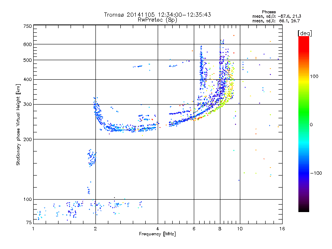332x249 pixels.
Task: Click the 'mean, sd,X: 86.1, 26.7' line
Action: [x=276, y=21]
